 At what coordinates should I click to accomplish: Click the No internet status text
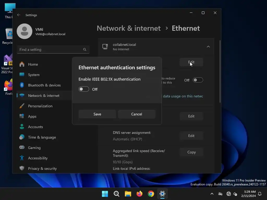121,49
